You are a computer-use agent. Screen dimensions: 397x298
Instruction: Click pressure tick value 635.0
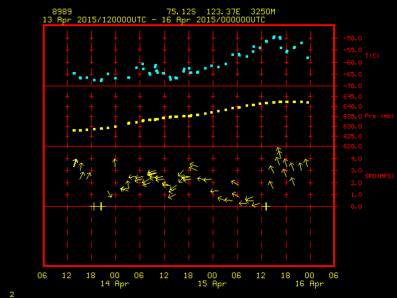tap(352, 117)
